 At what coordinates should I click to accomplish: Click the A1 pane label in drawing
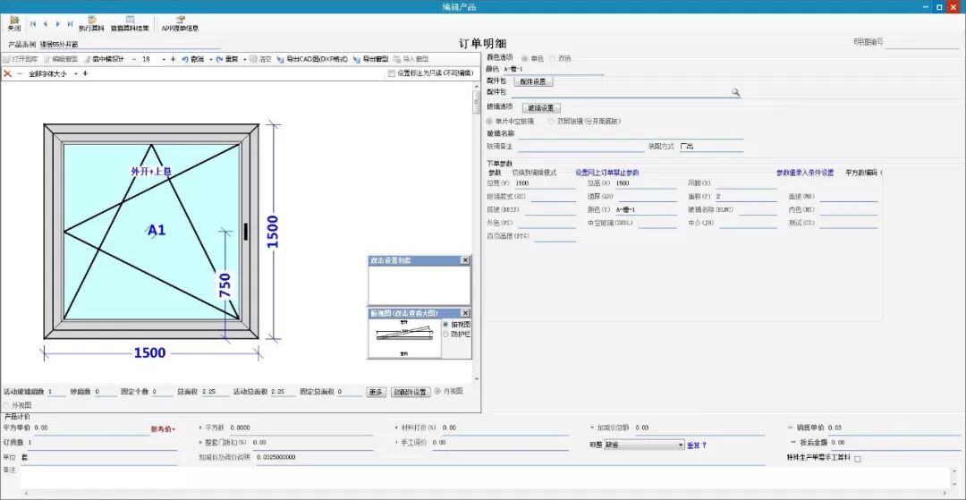coord(157,230)
